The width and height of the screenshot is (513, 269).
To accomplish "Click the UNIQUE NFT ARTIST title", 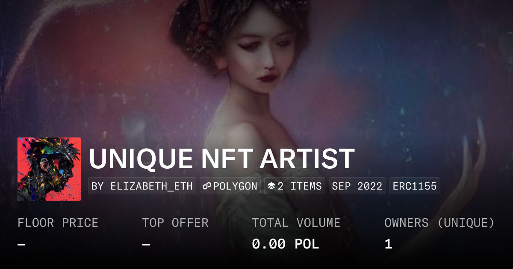I will 221,159.
